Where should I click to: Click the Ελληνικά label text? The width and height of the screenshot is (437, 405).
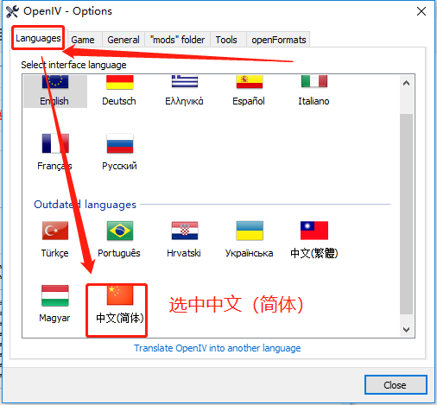184,101
